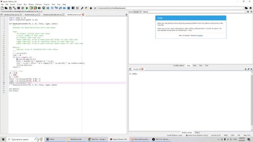
Task: Click the blue Stop debugging square icon
Action: coord(68,8)
